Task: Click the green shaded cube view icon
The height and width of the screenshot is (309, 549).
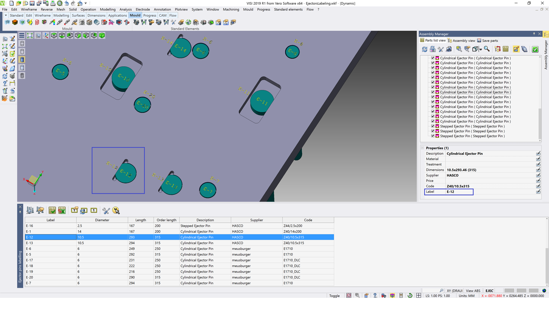Action: 102,36
